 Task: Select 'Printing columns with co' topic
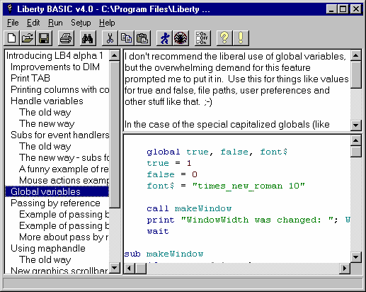(59, 90)
